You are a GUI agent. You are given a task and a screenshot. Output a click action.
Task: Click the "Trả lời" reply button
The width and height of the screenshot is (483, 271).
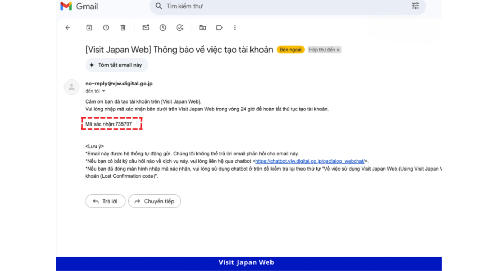[106, 201]
